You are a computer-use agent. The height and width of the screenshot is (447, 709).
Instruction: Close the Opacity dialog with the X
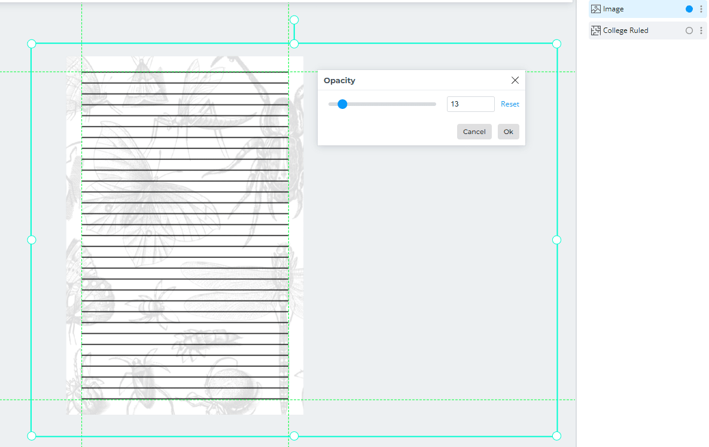515,80
